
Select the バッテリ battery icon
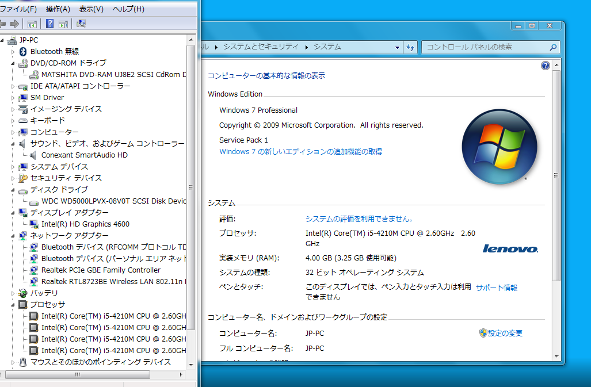click(x=24, y=293)
